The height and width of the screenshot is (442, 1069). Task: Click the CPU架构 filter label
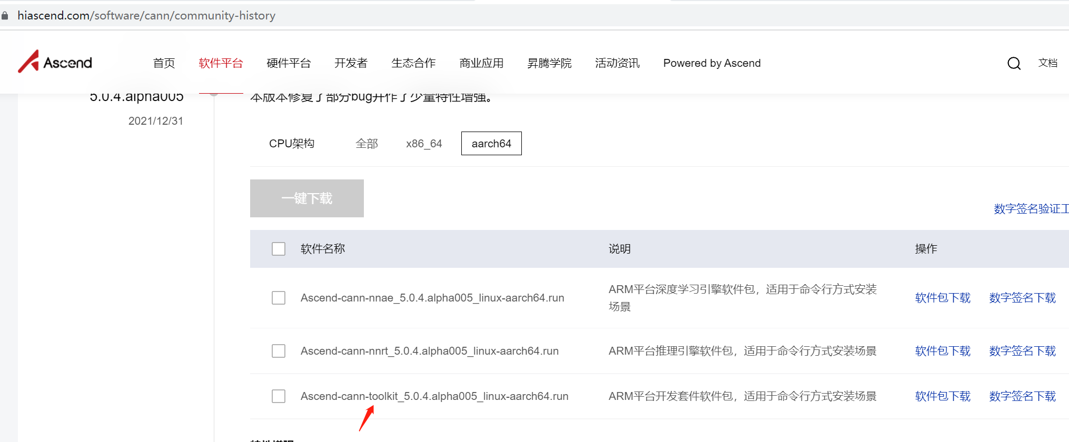point(292,144)
